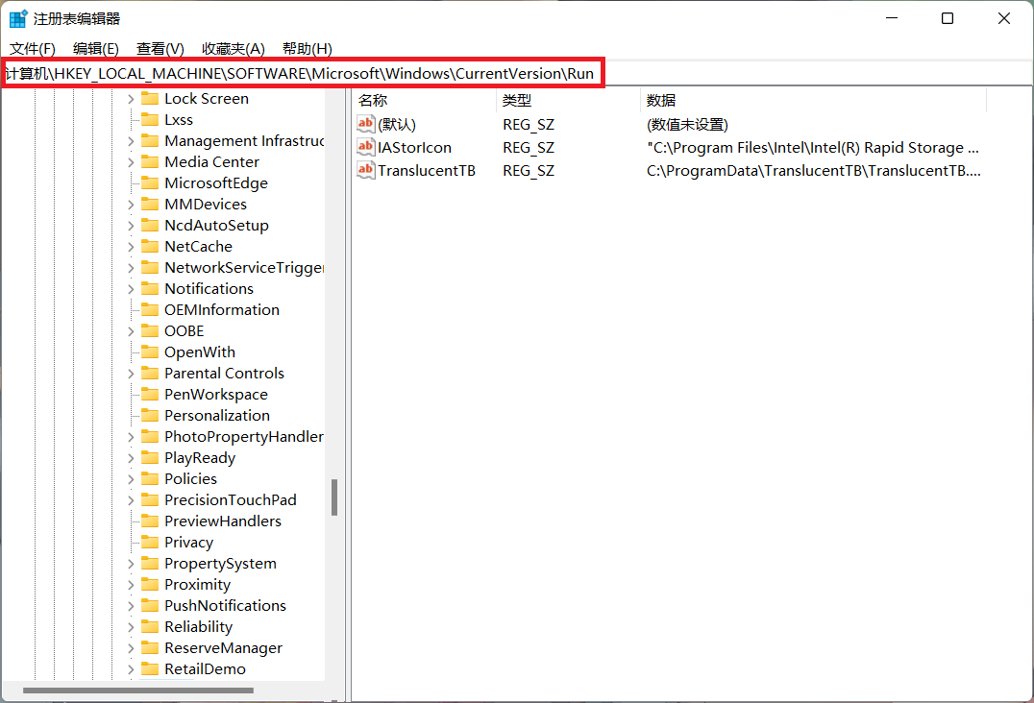Click the Registry Editor icon in the title bar
The image size is (1034, 703).
pyautogui.click(x=17, y=17)
